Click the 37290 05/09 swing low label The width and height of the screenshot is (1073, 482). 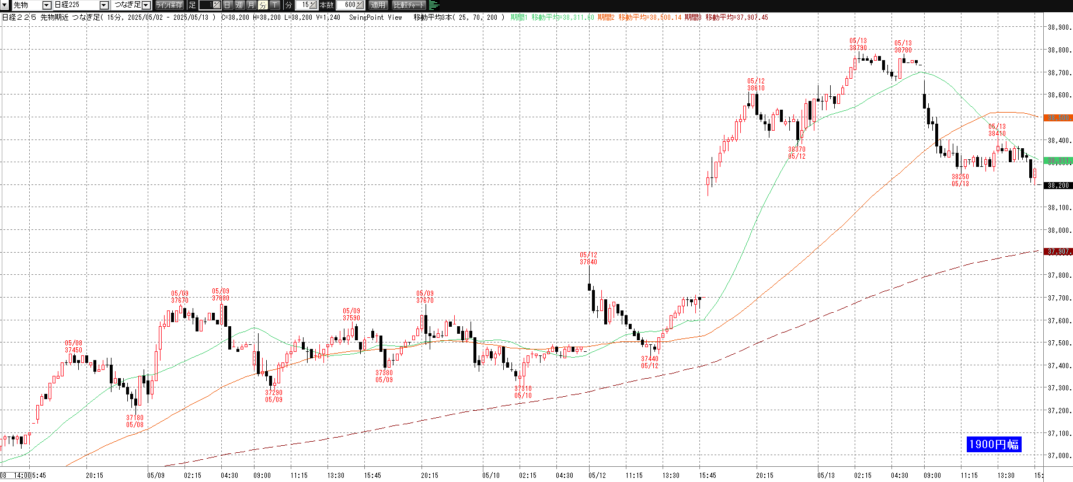(274, 396)
